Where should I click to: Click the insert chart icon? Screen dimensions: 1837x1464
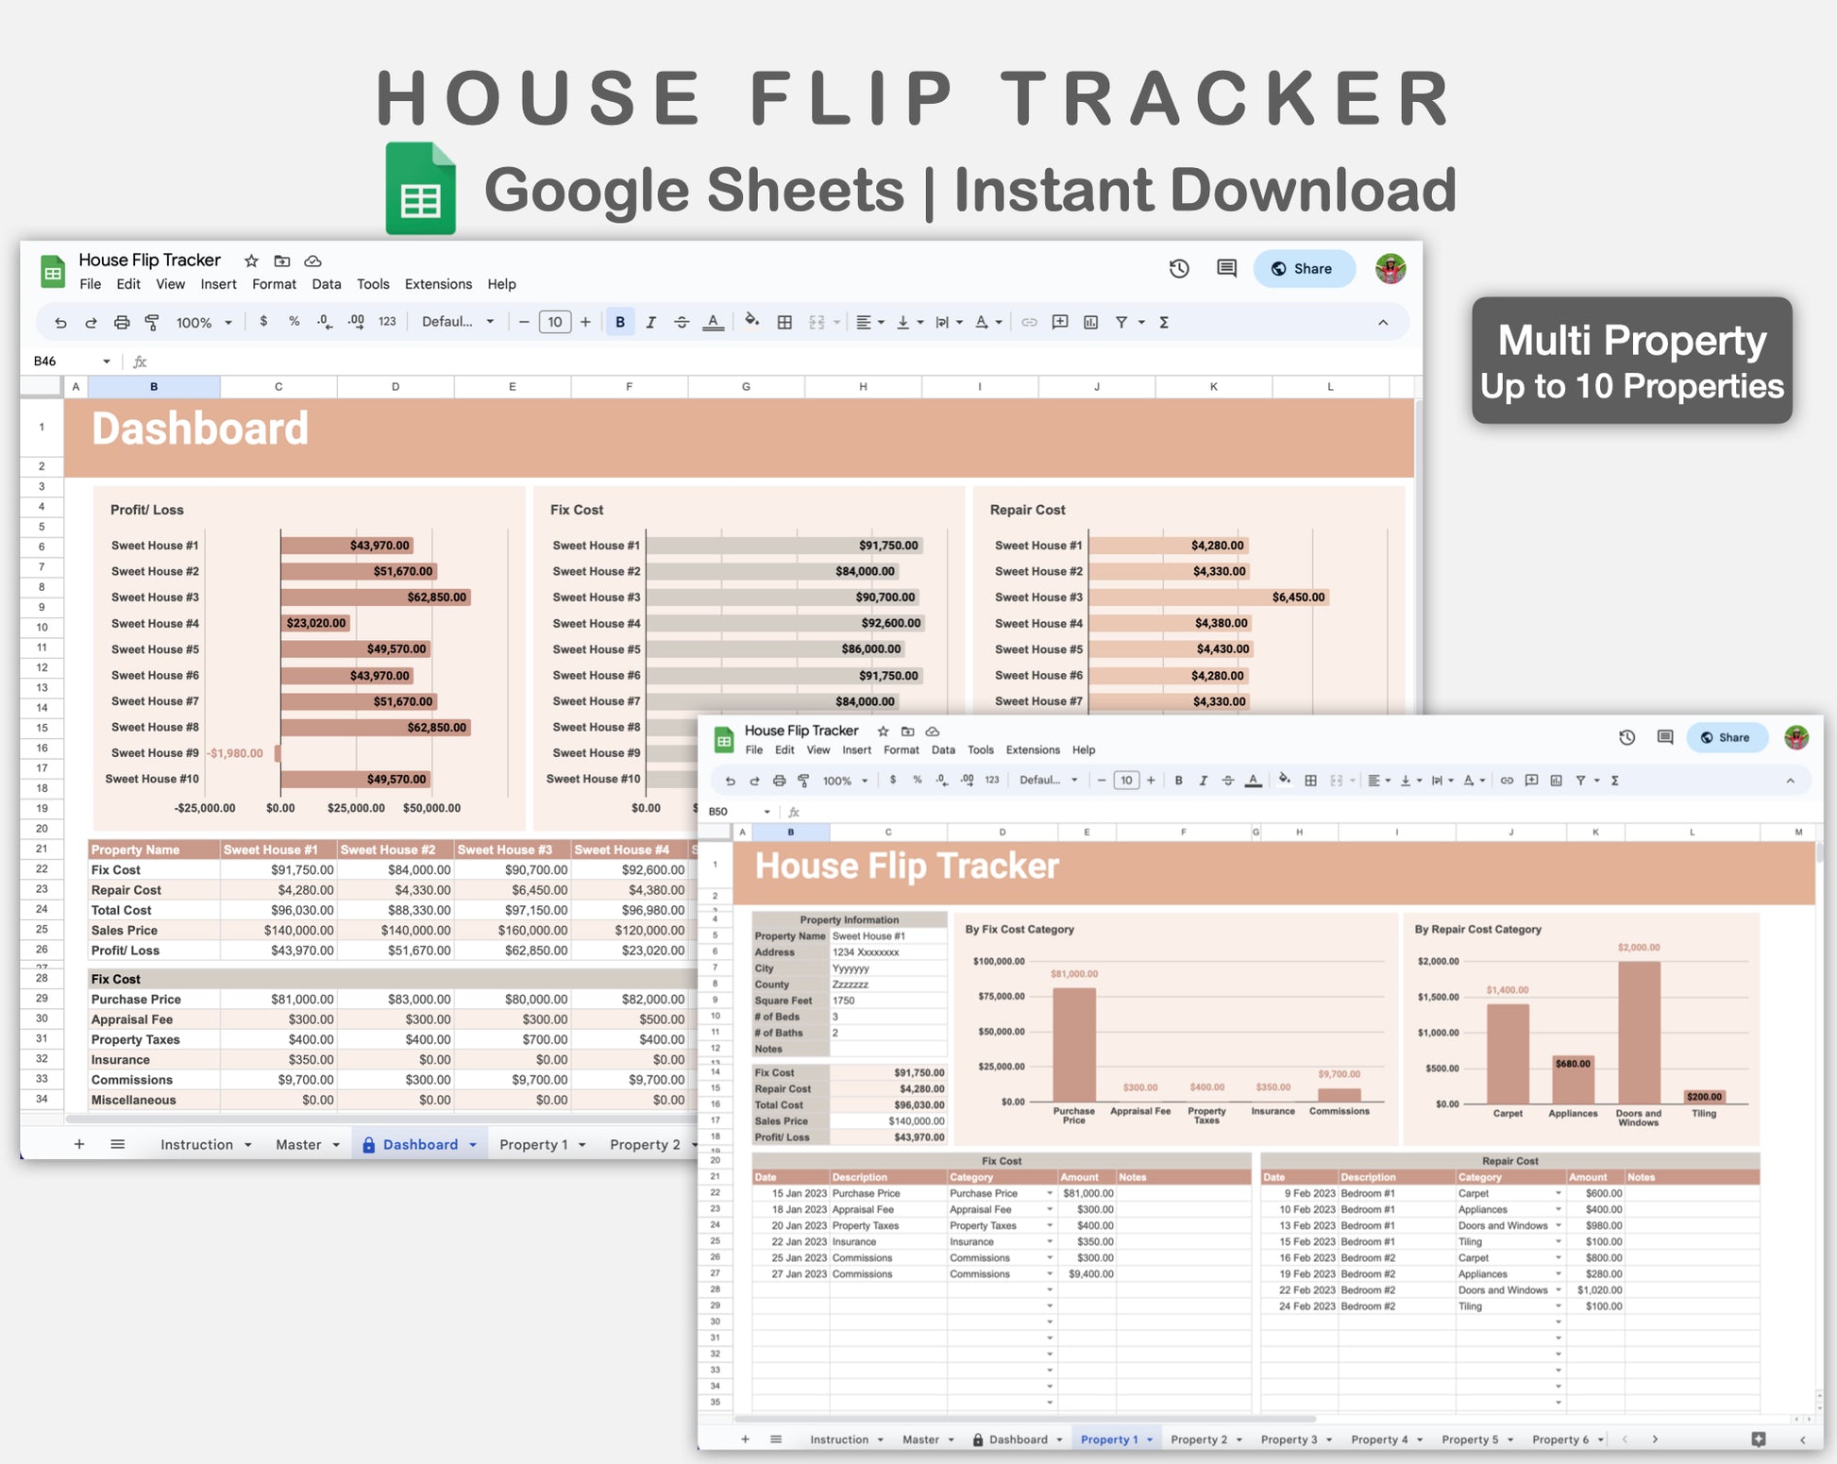pos(1090,323)
